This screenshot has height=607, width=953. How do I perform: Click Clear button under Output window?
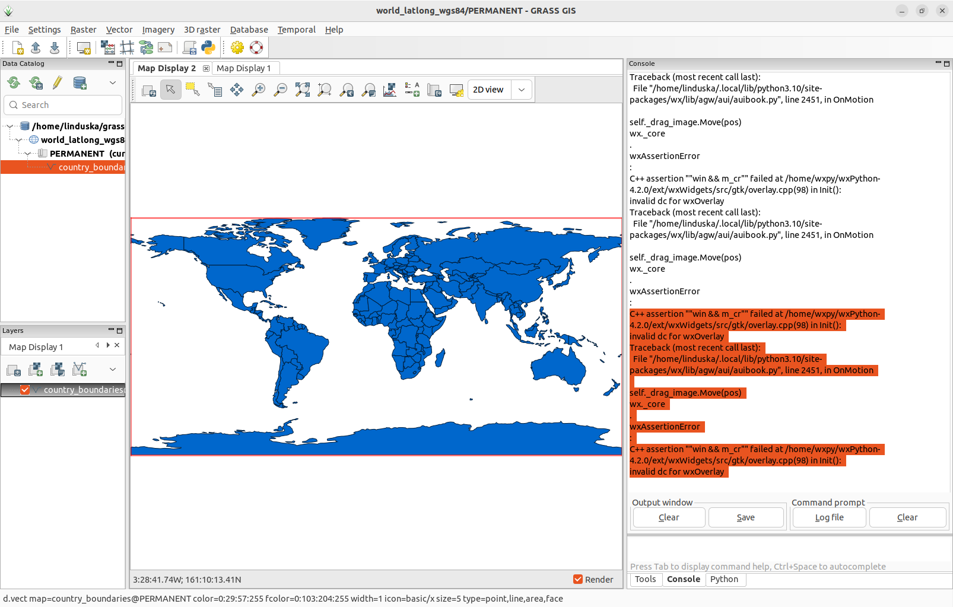[x=669, y=517]
